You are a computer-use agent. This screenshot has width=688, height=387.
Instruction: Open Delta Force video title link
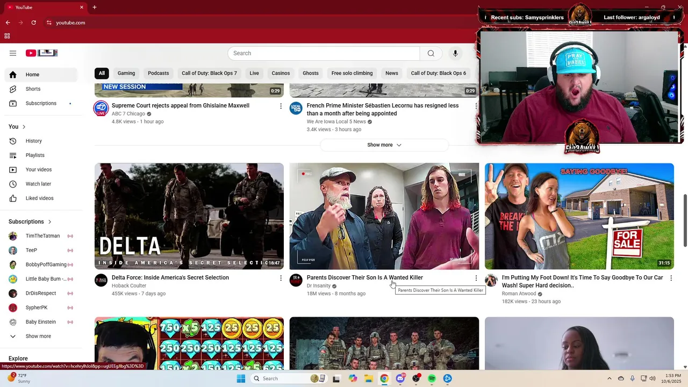tap(170, 278)
